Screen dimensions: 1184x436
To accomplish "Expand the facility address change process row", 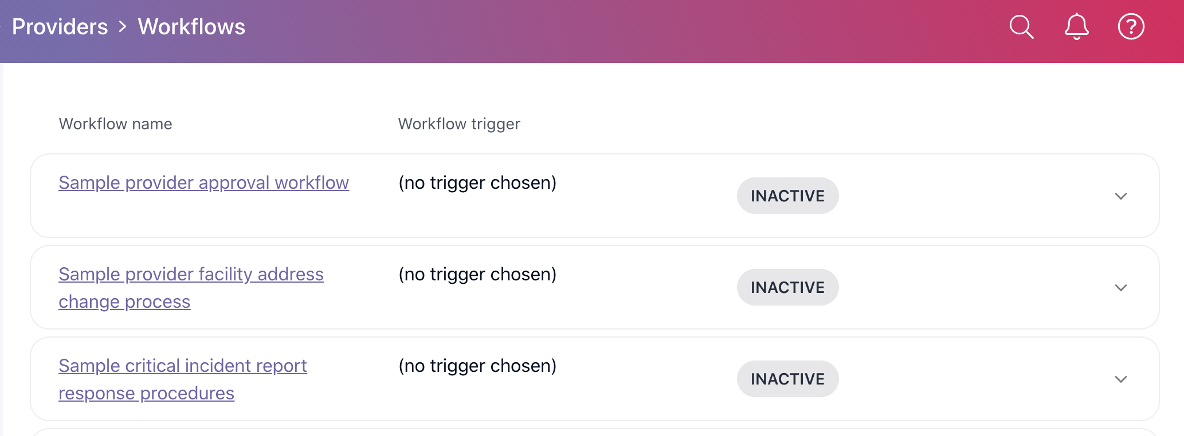I will pos(1120,288).
